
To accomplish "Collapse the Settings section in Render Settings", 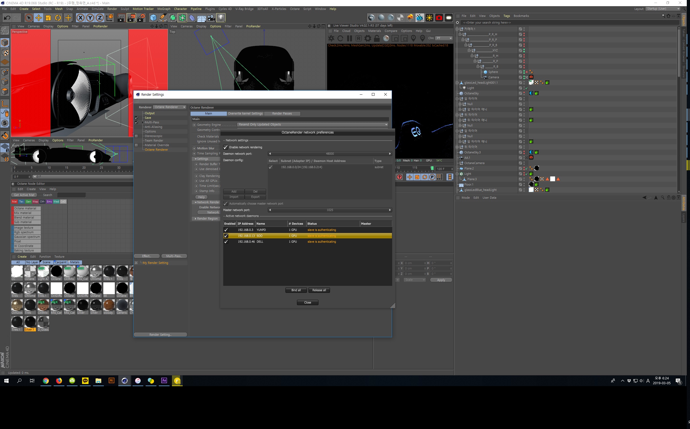I will 196,159.
